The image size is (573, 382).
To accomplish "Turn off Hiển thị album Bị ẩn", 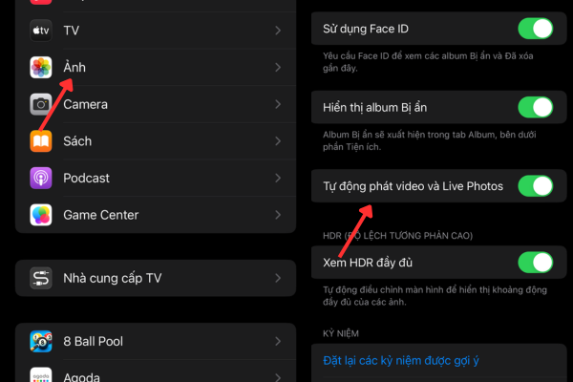I will tap(535, 107).
